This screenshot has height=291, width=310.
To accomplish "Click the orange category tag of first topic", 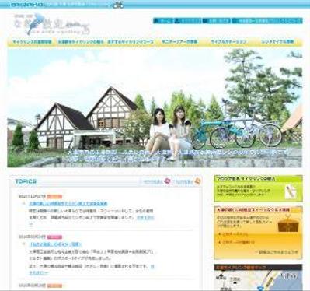I will pos(54,197).
